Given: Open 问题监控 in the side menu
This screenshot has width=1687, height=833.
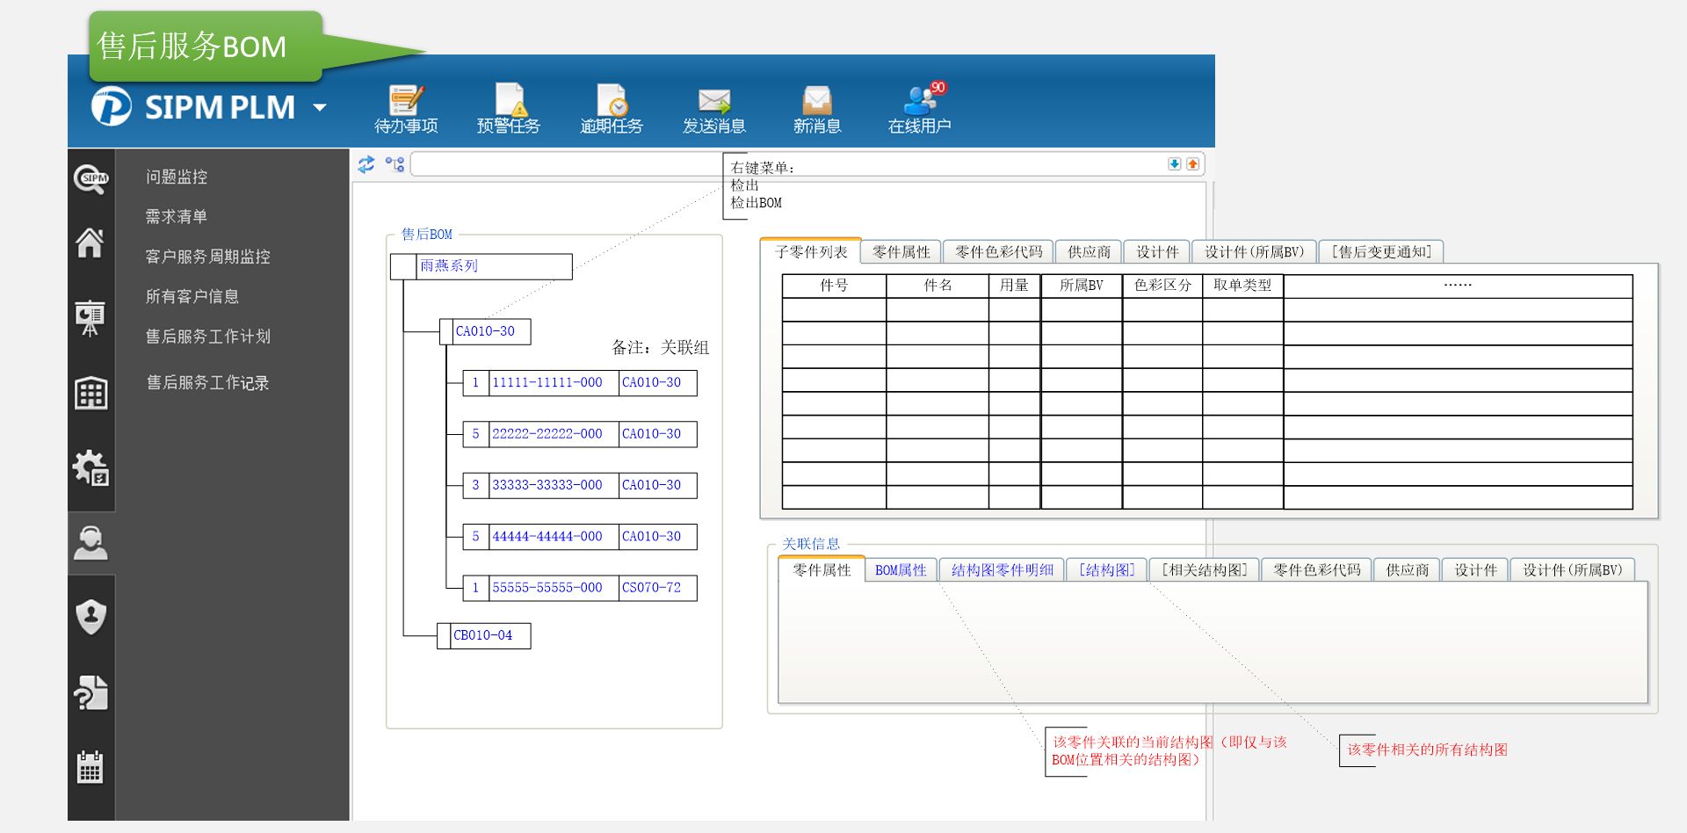Looking at the screenshot, I should 177,177.
